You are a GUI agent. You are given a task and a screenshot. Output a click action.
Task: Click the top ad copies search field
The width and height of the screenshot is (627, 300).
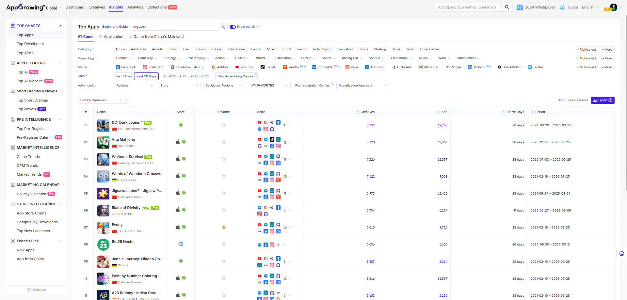tap(468, 7)
